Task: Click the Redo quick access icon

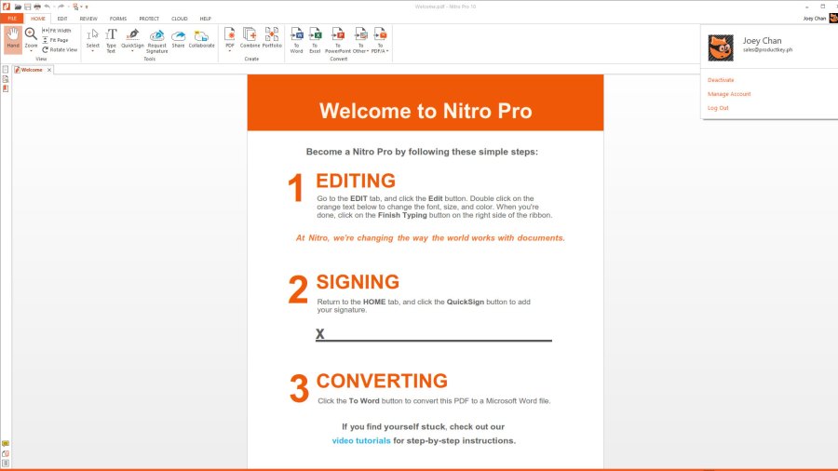Action: [x=61, y=7]
